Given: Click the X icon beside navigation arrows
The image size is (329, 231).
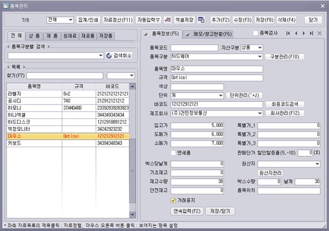Looking at the screenshot, I should click(320, 33).
